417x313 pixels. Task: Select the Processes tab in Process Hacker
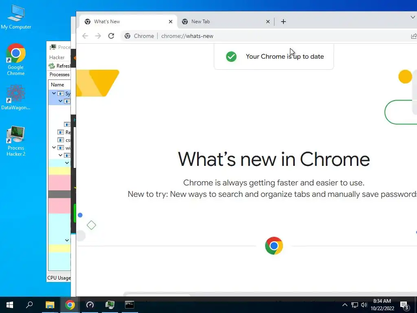(x=59, y=75)
